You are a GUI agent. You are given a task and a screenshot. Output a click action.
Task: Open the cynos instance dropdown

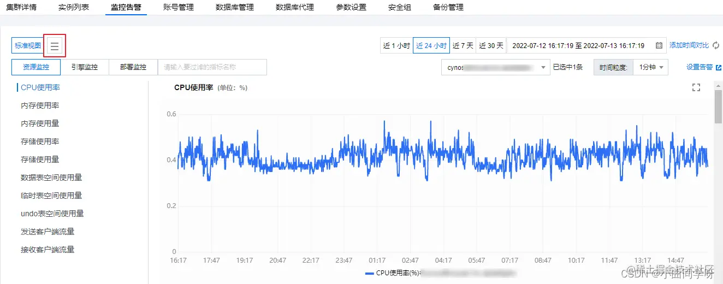[x=495, y=67]
